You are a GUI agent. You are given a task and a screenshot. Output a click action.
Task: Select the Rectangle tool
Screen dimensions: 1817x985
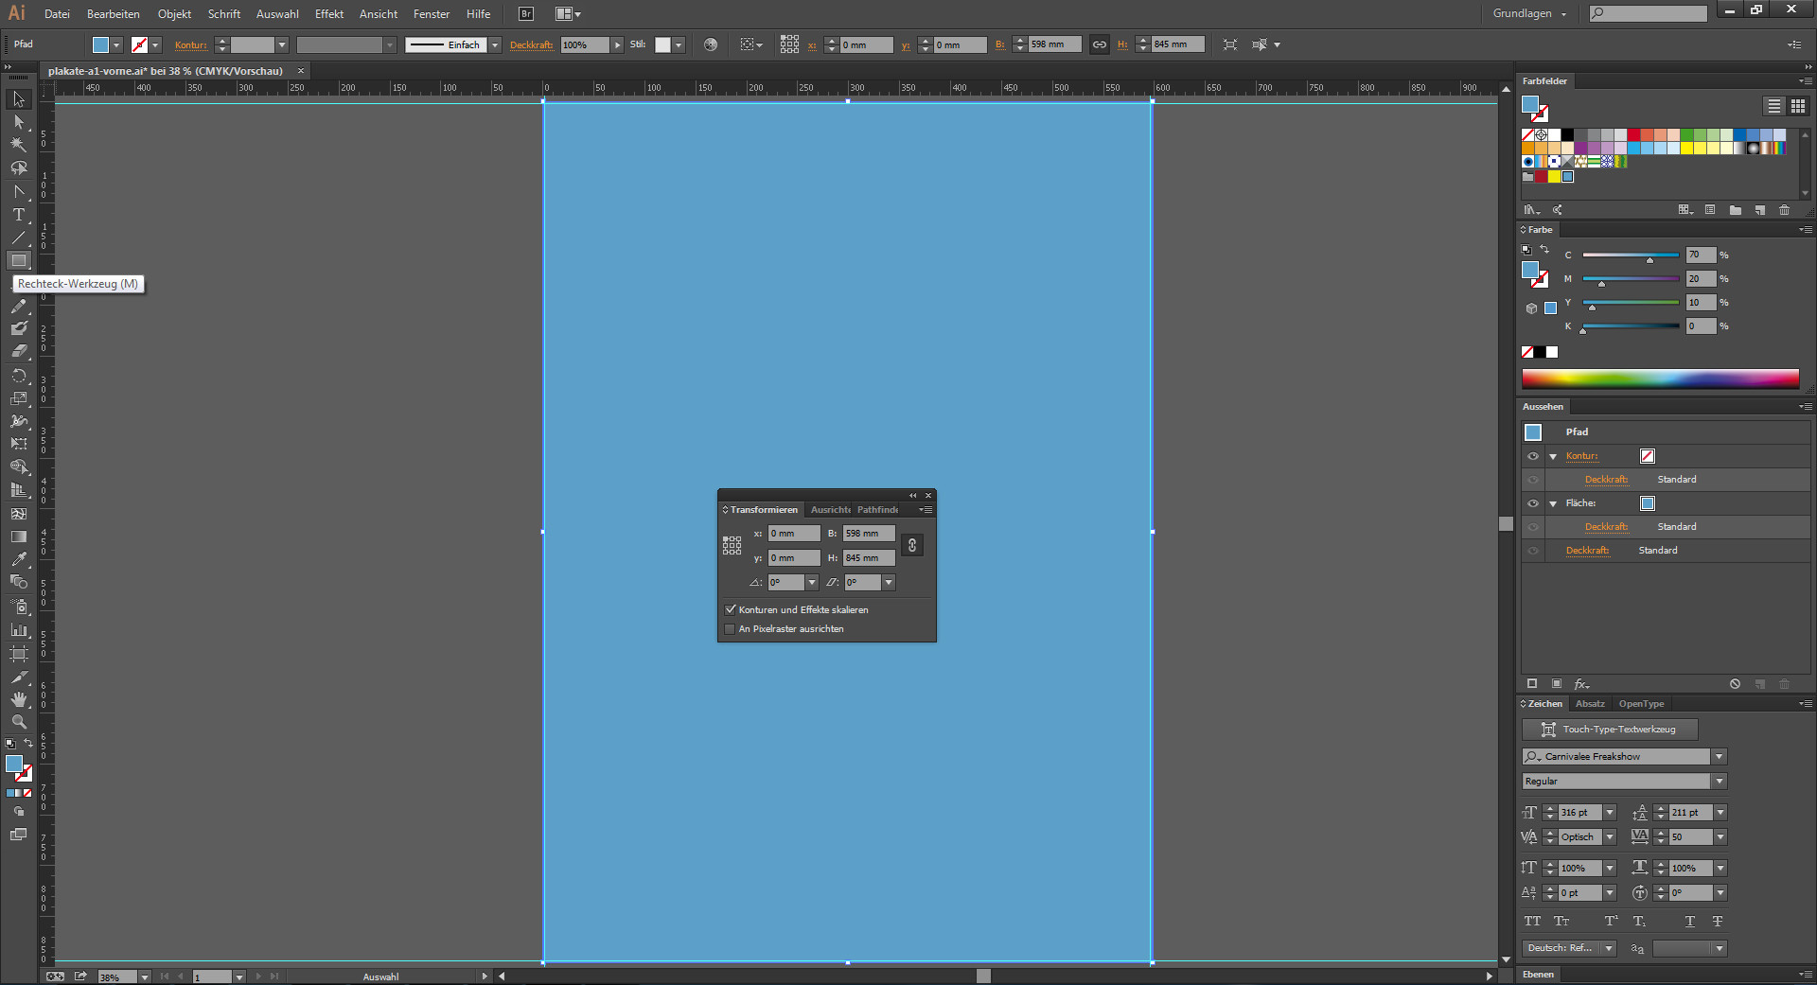(18, 260)
